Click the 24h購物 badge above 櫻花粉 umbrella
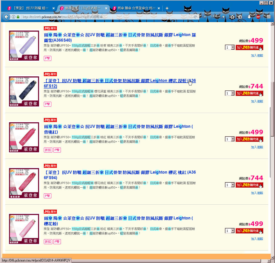This screenshot has width=275, height=263. (50, 212)
